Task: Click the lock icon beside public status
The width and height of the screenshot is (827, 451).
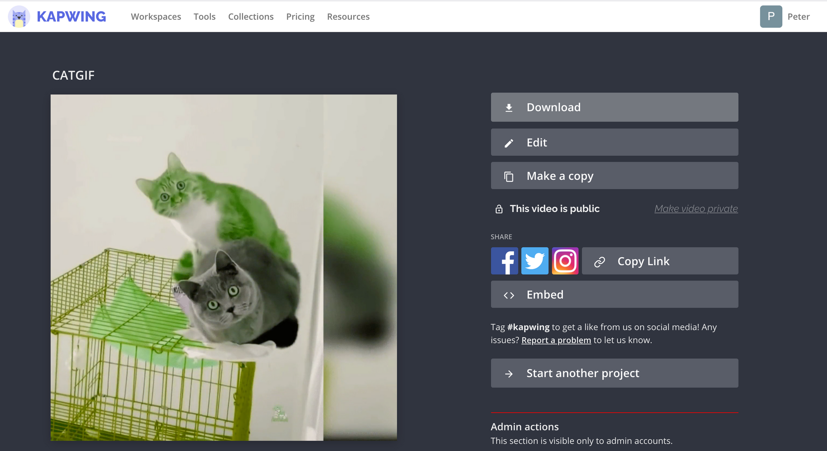Action: (499, 209)
